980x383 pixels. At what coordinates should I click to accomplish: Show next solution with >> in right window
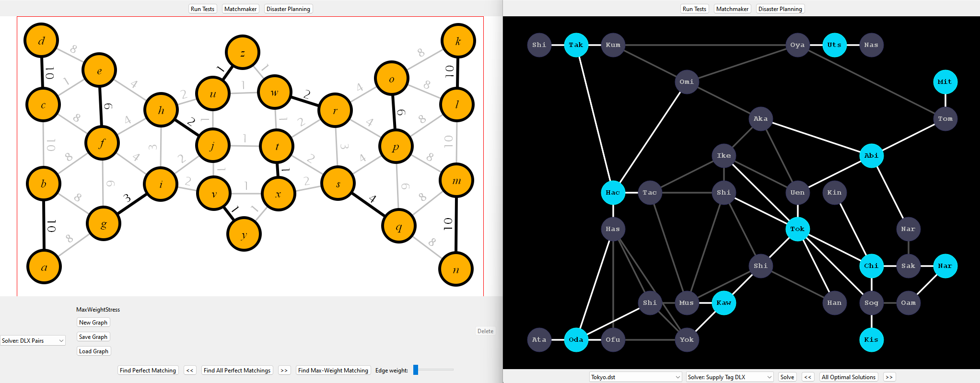[x=889, y=377]
